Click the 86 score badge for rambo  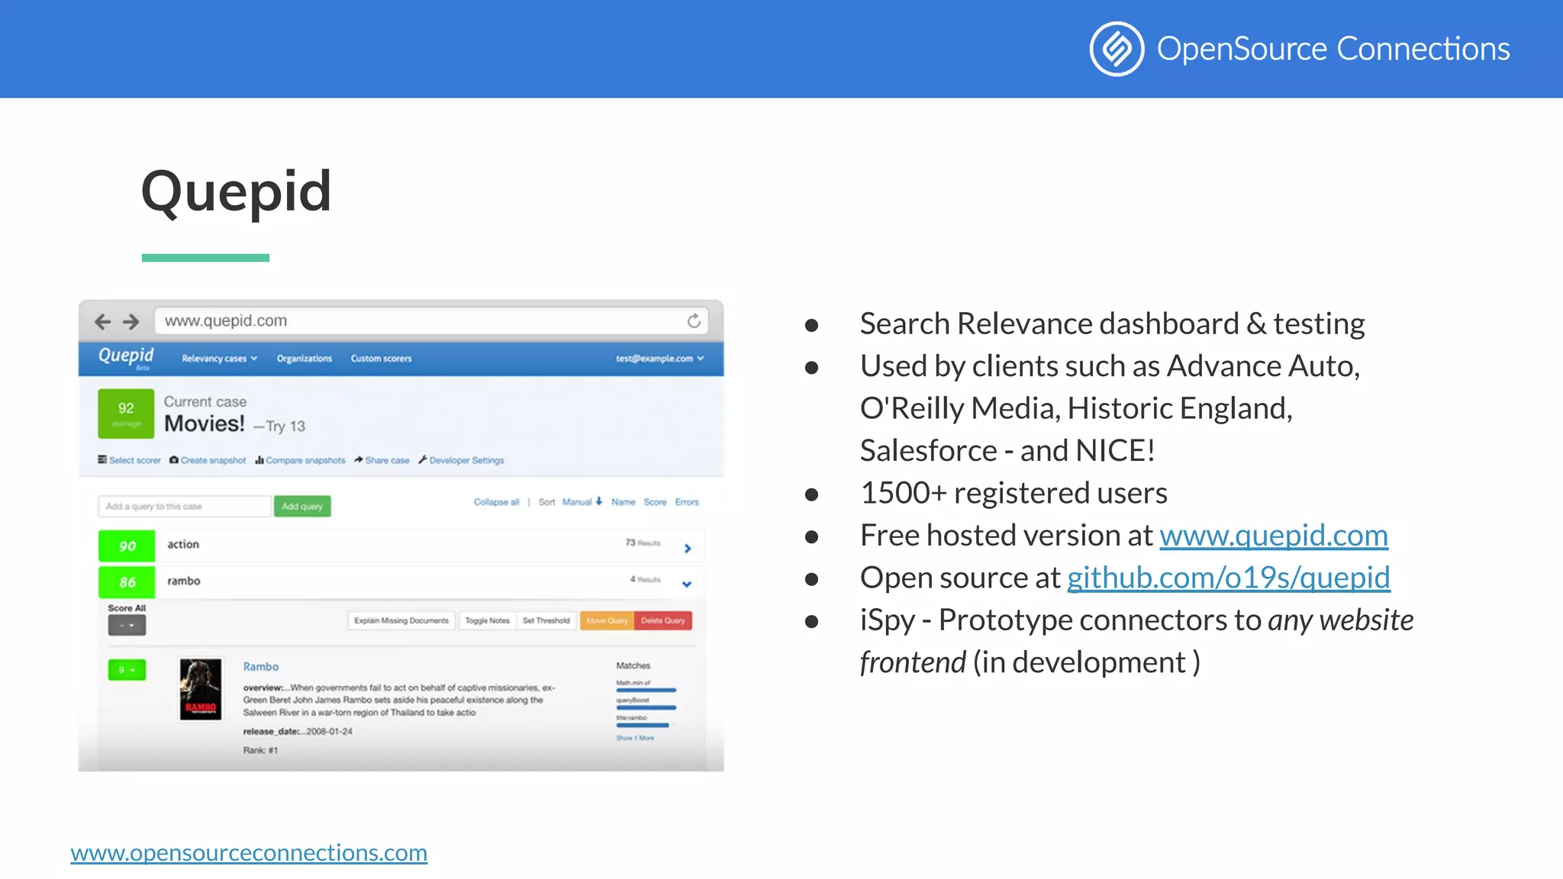pyautogui.click(x=127, y=582)
